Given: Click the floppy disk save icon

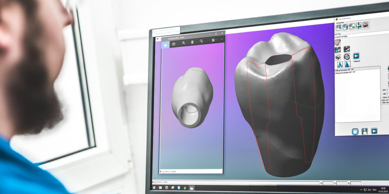Looking at the screenshot, I should click(365, 131).
